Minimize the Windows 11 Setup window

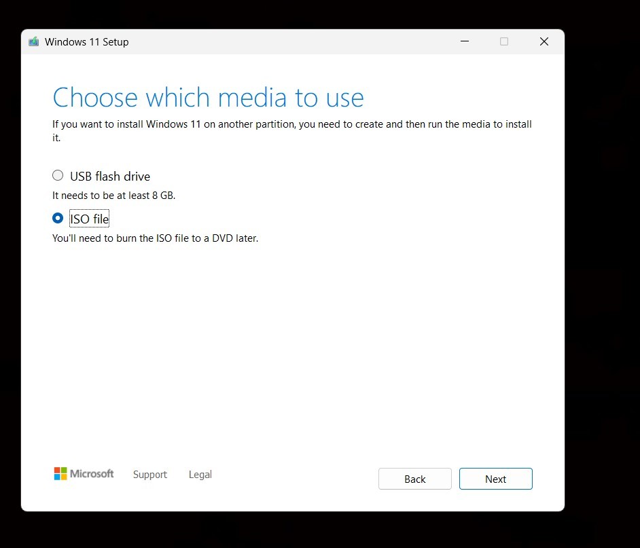tap(465, 41)
